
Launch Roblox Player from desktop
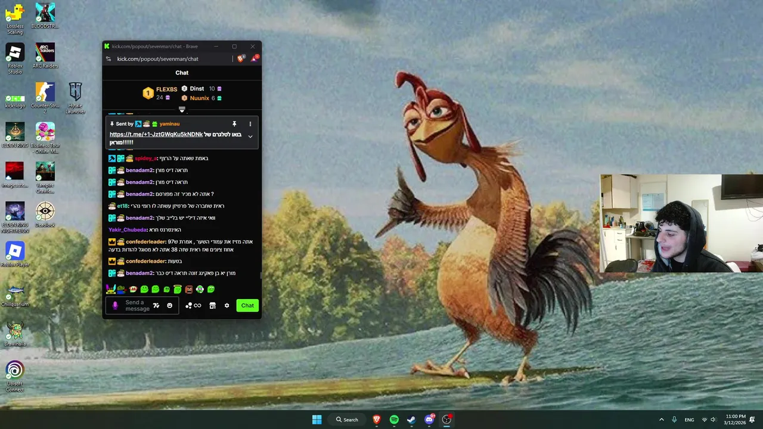tap(15, 254)
